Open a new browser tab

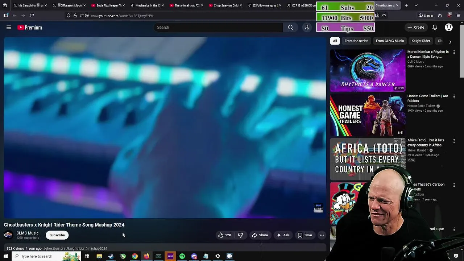pyautogui.click(x=406, y=5)
